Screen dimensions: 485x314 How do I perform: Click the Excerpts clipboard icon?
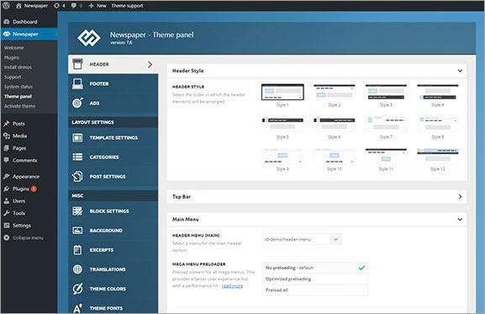point(77,249)
